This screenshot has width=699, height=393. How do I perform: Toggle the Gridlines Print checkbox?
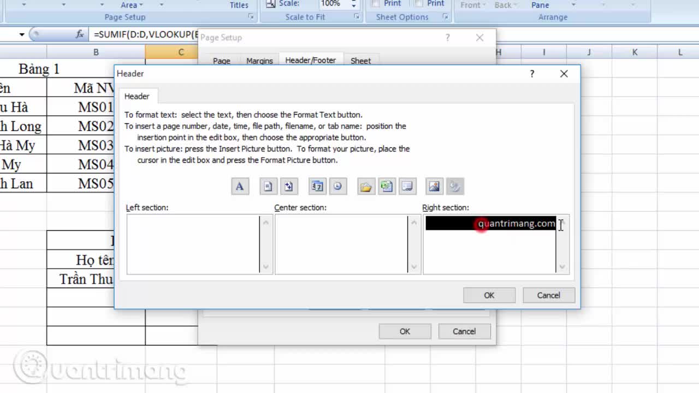[x=375, y=3]
